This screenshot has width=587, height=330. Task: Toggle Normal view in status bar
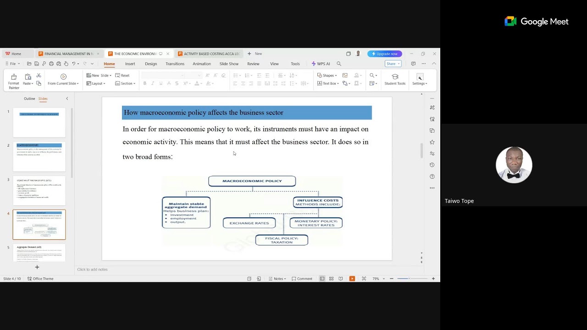pyautogui.click(x=322, y=279)
